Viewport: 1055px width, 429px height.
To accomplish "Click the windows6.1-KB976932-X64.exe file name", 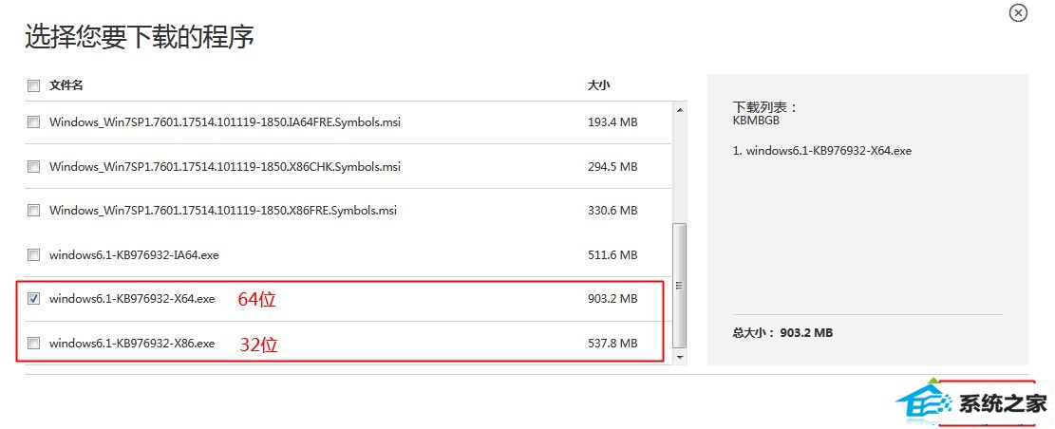I will tap(132, 299).
